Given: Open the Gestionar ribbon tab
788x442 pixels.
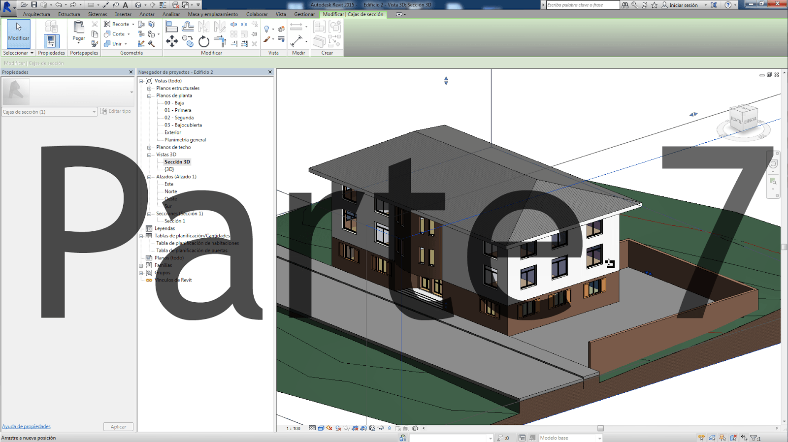Looking at the screenshot, I should click(x=304, y=14).
